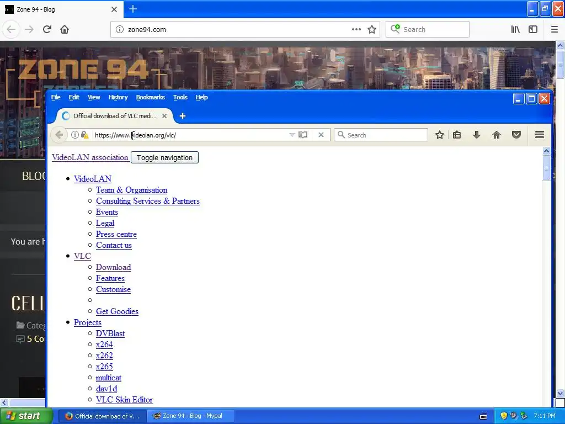Open Mypal hamburger menu in back window

554,29
